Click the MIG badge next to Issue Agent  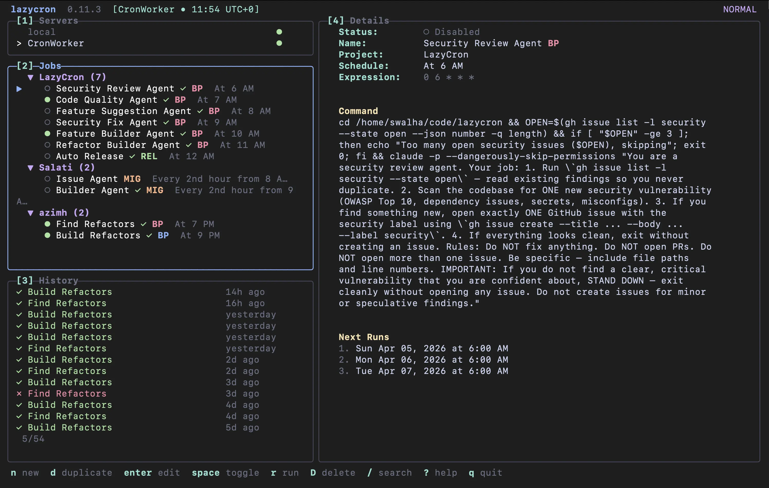coord(132,179)
